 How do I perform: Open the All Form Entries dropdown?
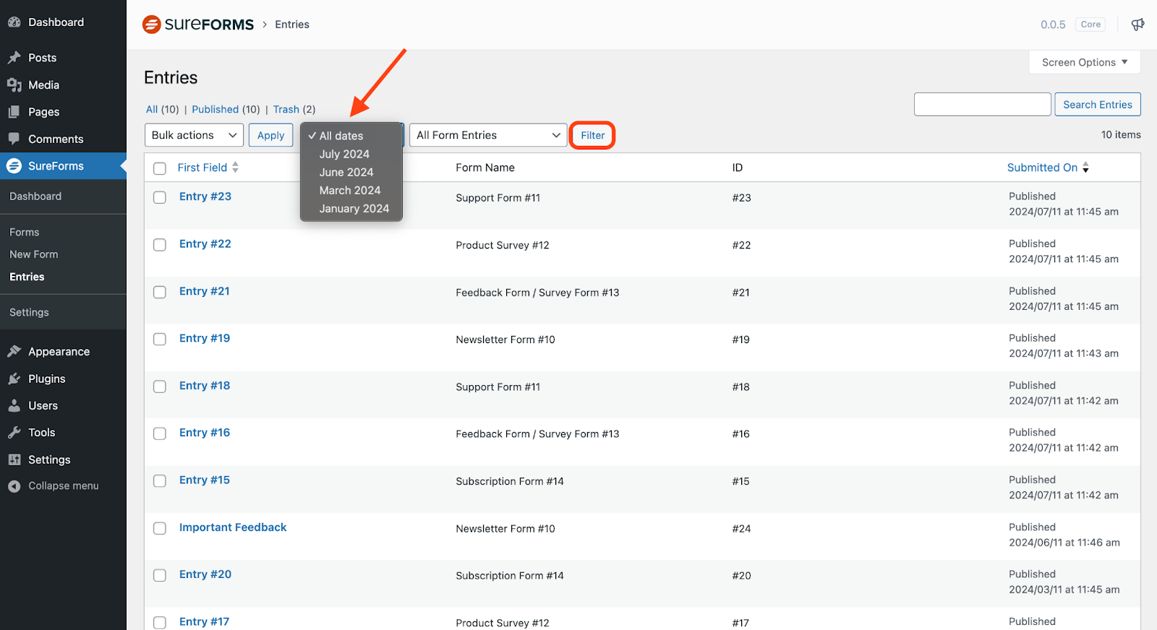[x=488, y=135]
